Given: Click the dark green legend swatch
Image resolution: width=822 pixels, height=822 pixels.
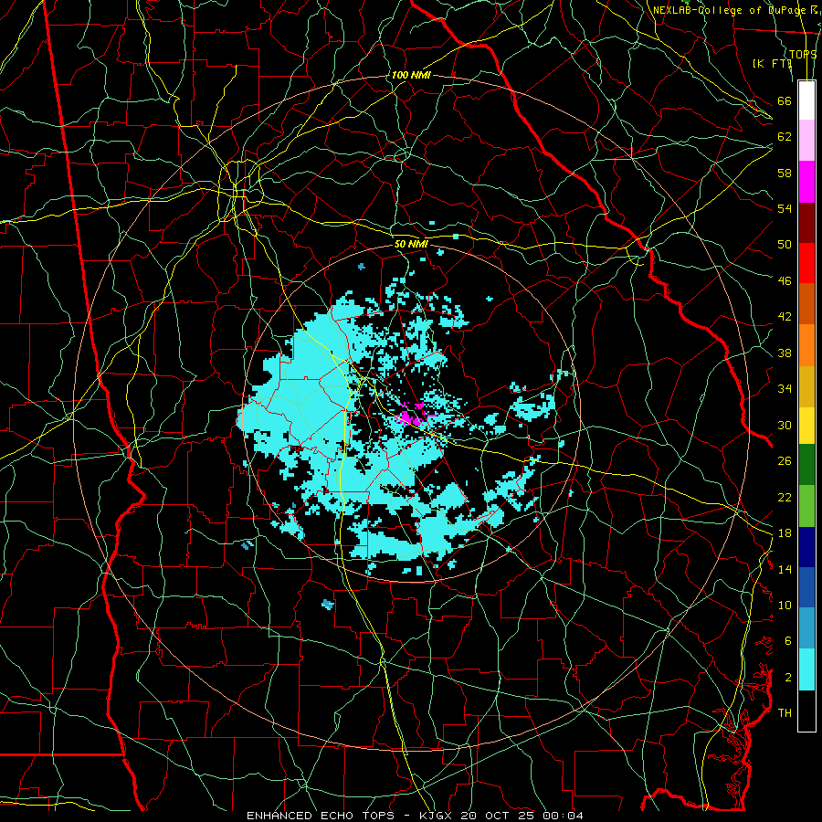Looking at the screenshot, I should tap(806, 465).
